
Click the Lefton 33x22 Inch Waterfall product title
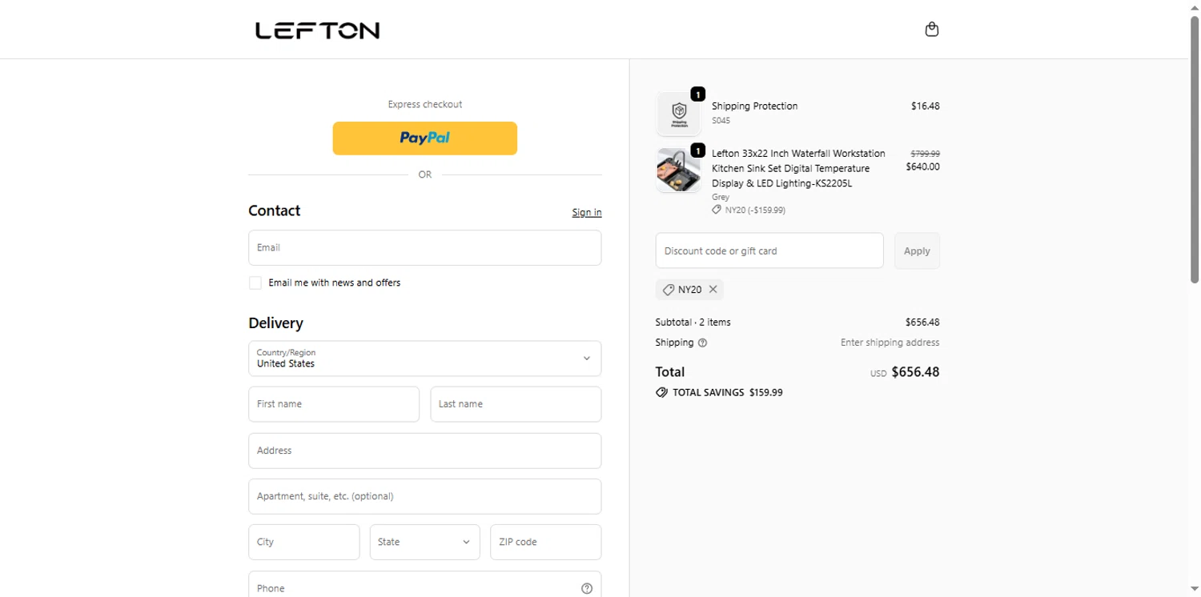click(798, 168)
